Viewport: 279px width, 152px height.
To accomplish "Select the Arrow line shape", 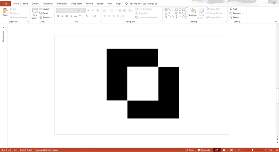I will (x=173, y=10).
